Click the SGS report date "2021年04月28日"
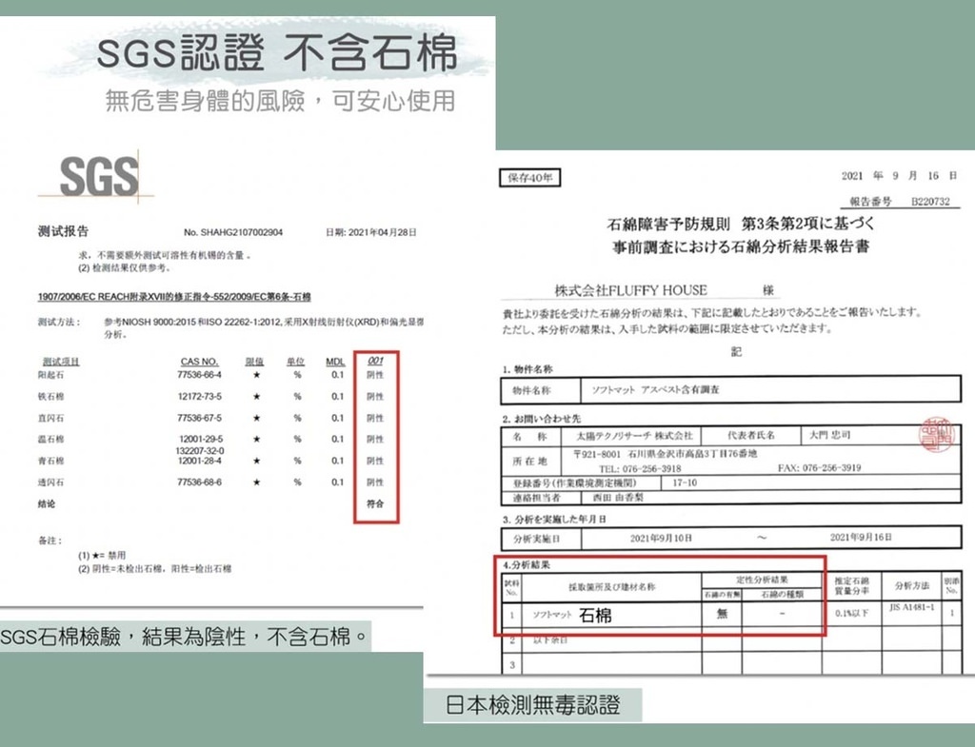The width and height of the screenshot is (975, 747). [x=382, y=232]
